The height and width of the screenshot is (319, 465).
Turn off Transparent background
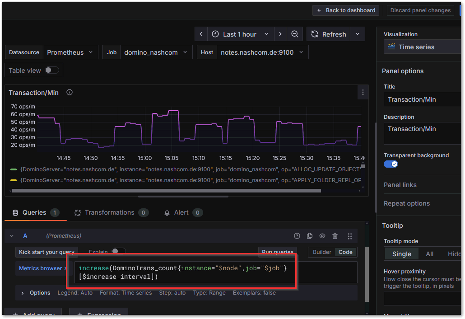coord(391,164)
